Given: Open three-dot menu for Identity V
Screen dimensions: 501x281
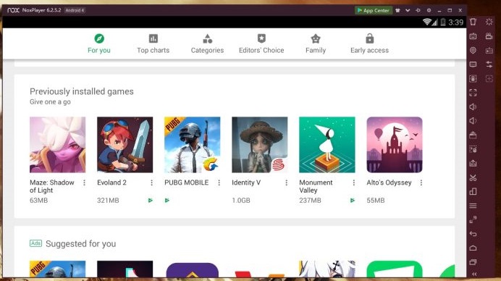Looking at the screenshot, I should click(286, 183).
